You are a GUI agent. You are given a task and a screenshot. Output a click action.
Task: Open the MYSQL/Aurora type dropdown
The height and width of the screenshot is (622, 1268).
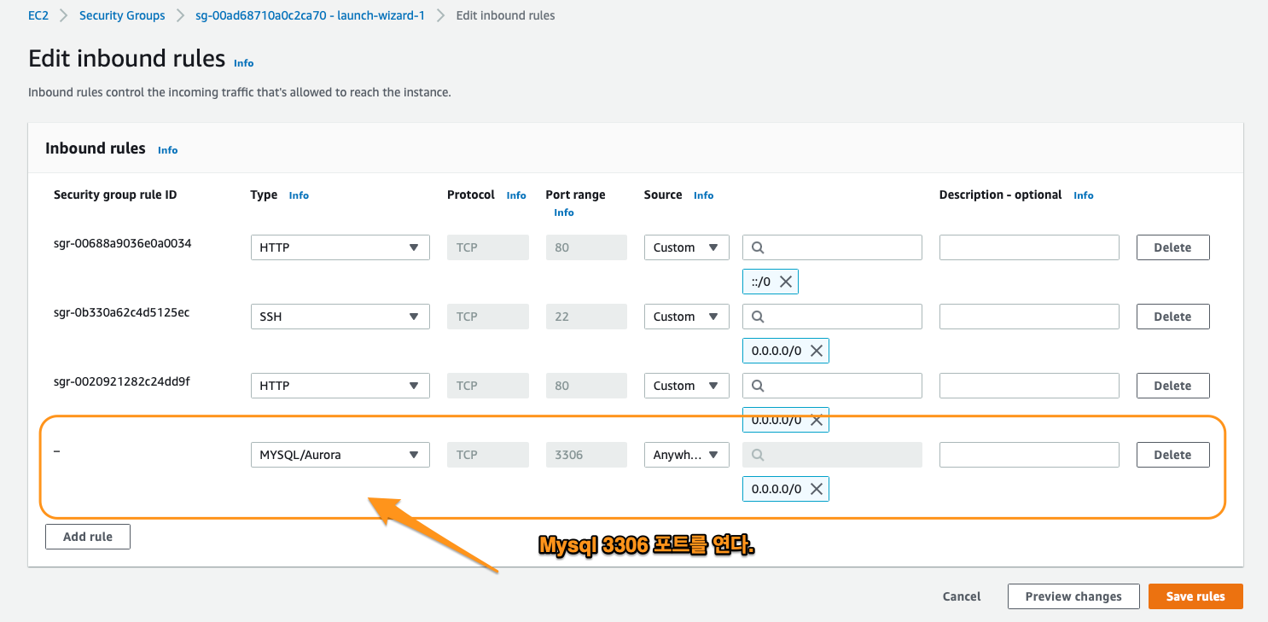click(x=340, y=454)
